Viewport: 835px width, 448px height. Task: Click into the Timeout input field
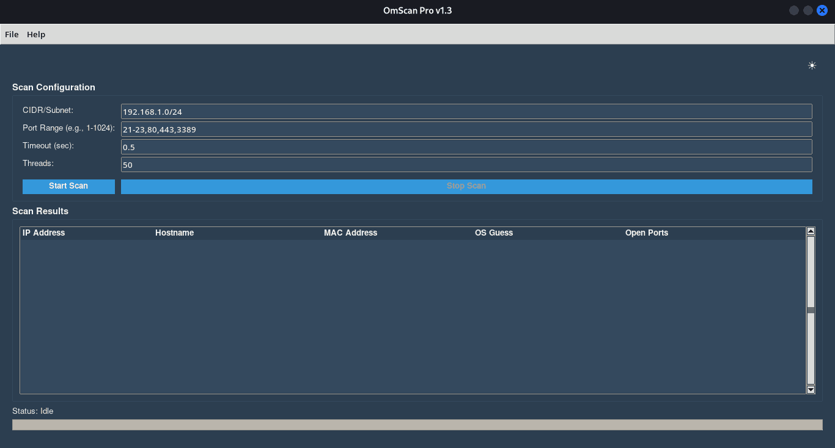[466, 147]
